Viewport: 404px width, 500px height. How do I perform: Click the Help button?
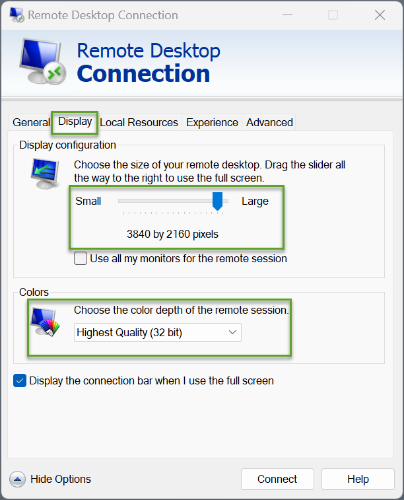(358, 479)
